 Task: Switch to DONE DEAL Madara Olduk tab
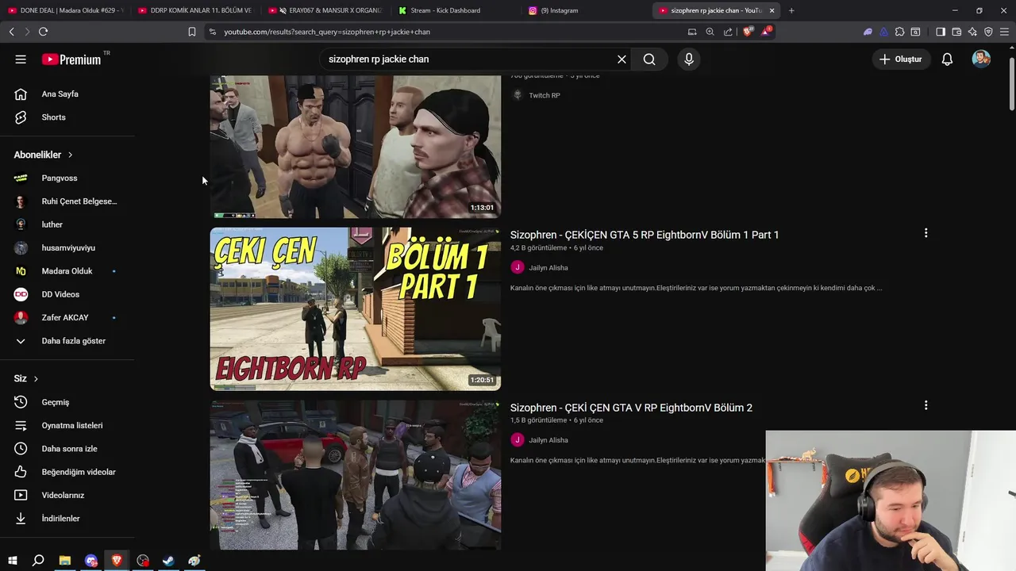tap(66, 10)
